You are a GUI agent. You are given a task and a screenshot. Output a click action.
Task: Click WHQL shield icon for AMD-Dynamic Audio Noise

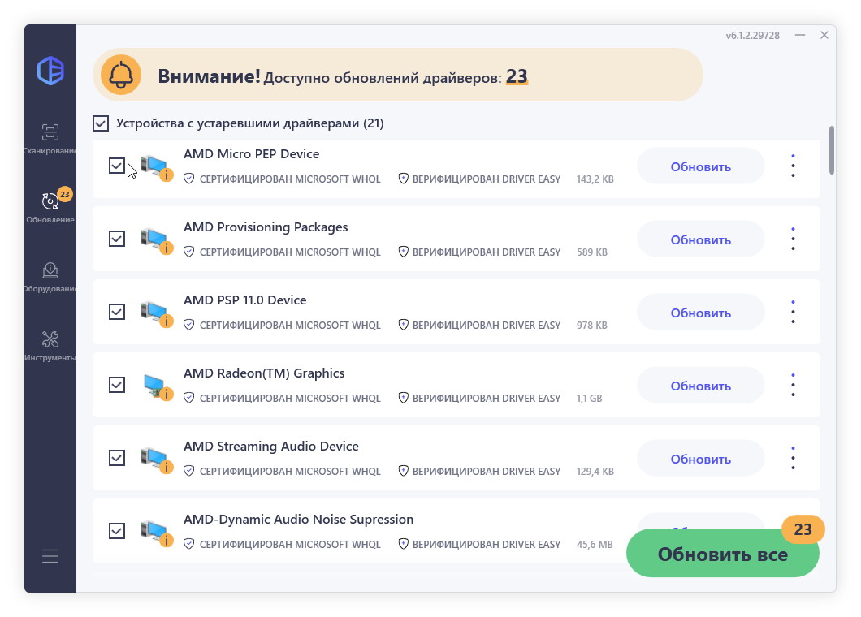point(189,544)
